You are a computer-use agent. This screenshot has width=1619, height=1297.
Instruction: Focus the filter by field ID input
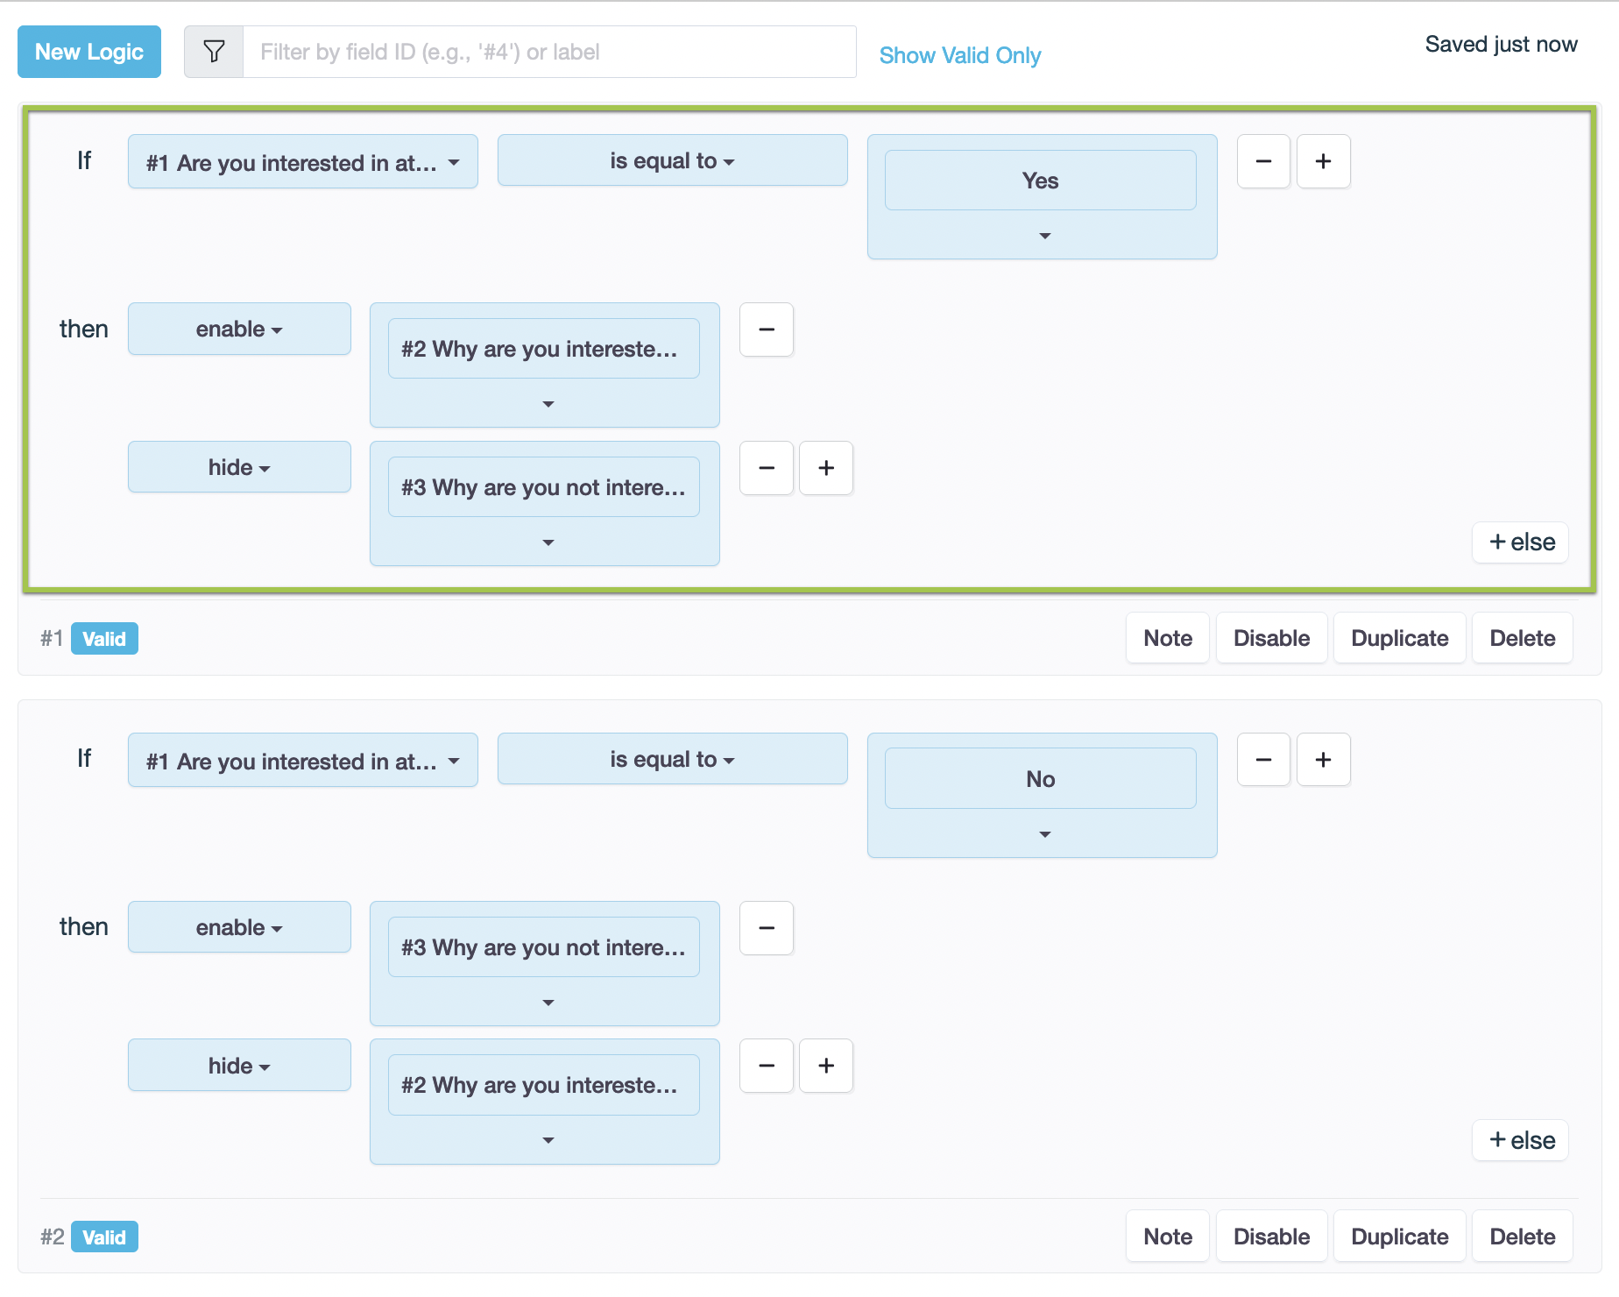548,52
